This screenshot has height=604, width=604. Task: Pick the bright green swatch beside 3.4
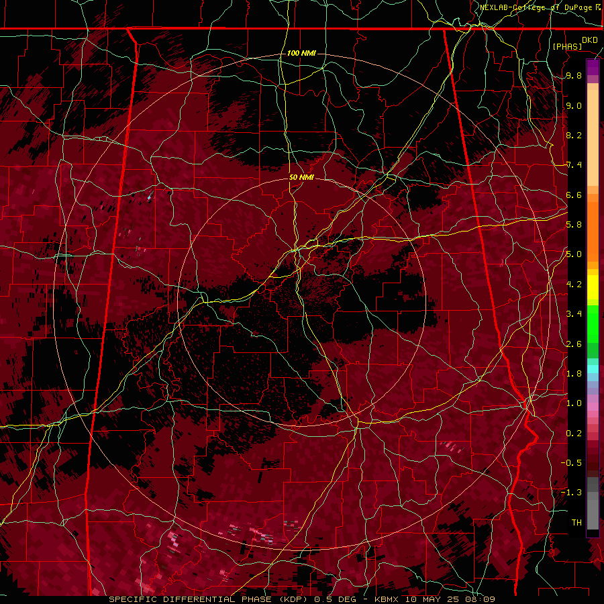tap(593, 323)
